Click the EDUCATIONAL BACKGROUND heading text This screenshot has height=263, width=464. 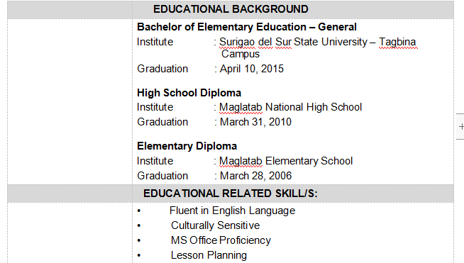coord(231,9)
